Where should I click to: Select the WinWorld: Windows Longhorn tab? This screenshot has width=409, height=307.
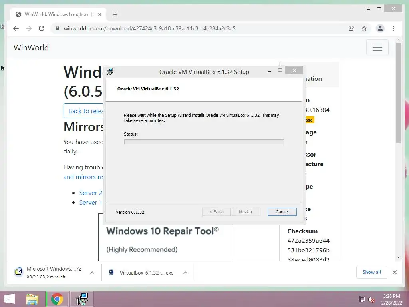58,14
